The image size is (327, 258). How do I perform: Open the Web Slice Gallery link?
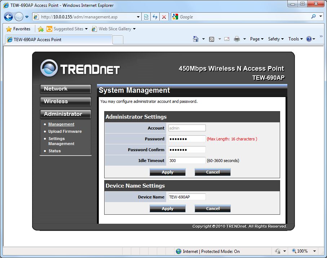pos(114,29)
